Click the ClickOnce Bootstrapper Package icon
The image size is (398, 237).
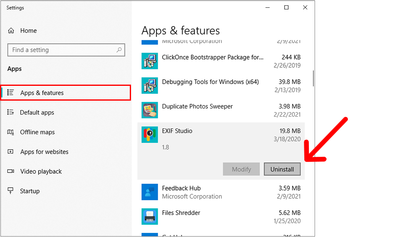pyautogui.click(x=150, y=61)
